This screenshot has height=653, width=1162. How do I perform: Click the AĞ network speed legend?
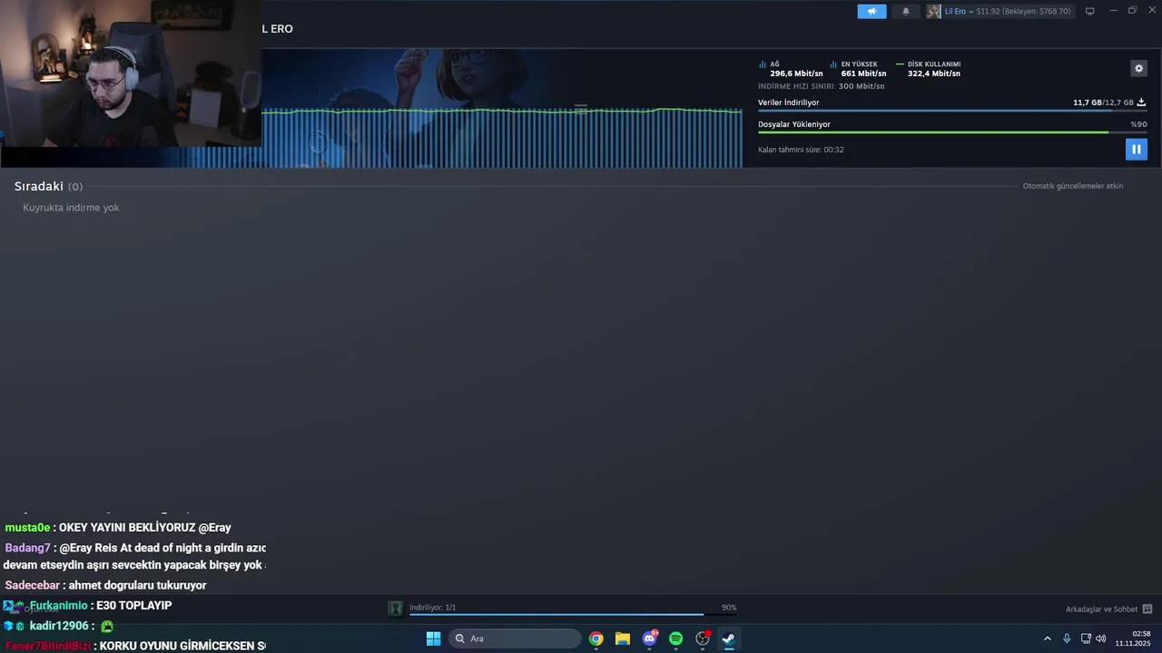pyautogui.click(x=791, y=69)
